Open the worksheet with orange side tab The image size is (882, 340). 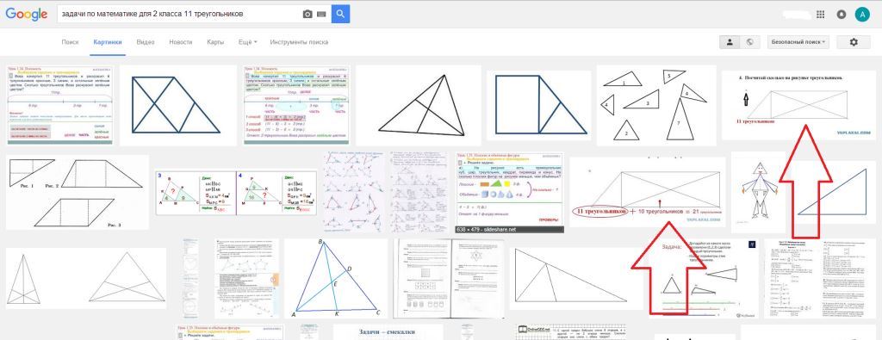tap(246, 279)
